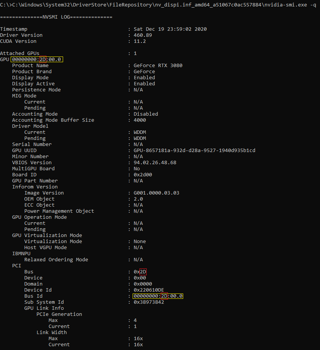
Task: Click the Product Brand label
Action: tap(32, 71)
